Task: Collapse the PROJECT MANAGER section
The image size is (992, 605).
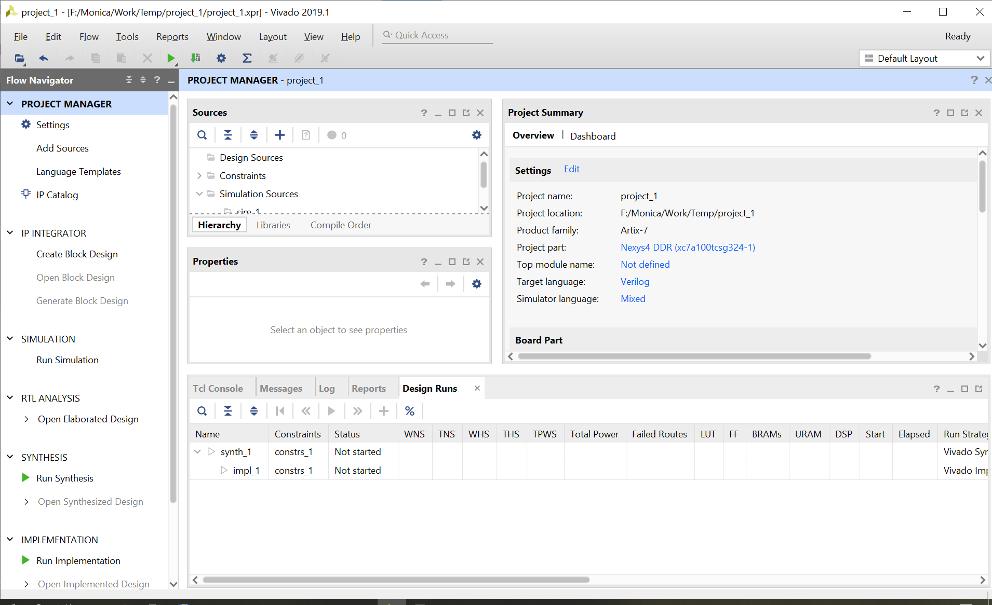Action: [10, 104]
